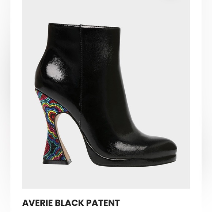The width and height of the screenshot is (212, 212).
Task: Click the black patent boot product image
Action: tap(106, 94)
